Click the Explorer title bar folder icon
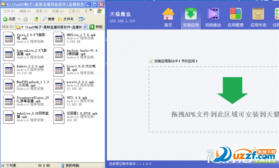The width and height of the screenshot is (279, 168). click(x=3, y=4)
